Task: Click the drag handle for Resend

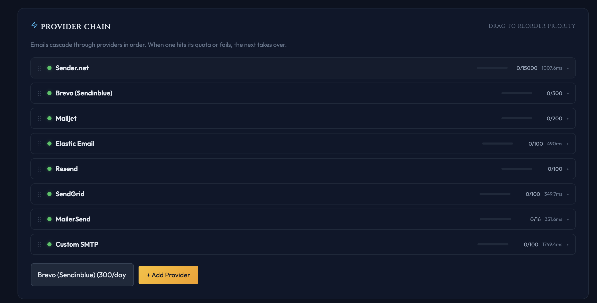Action: pos(40,169)
